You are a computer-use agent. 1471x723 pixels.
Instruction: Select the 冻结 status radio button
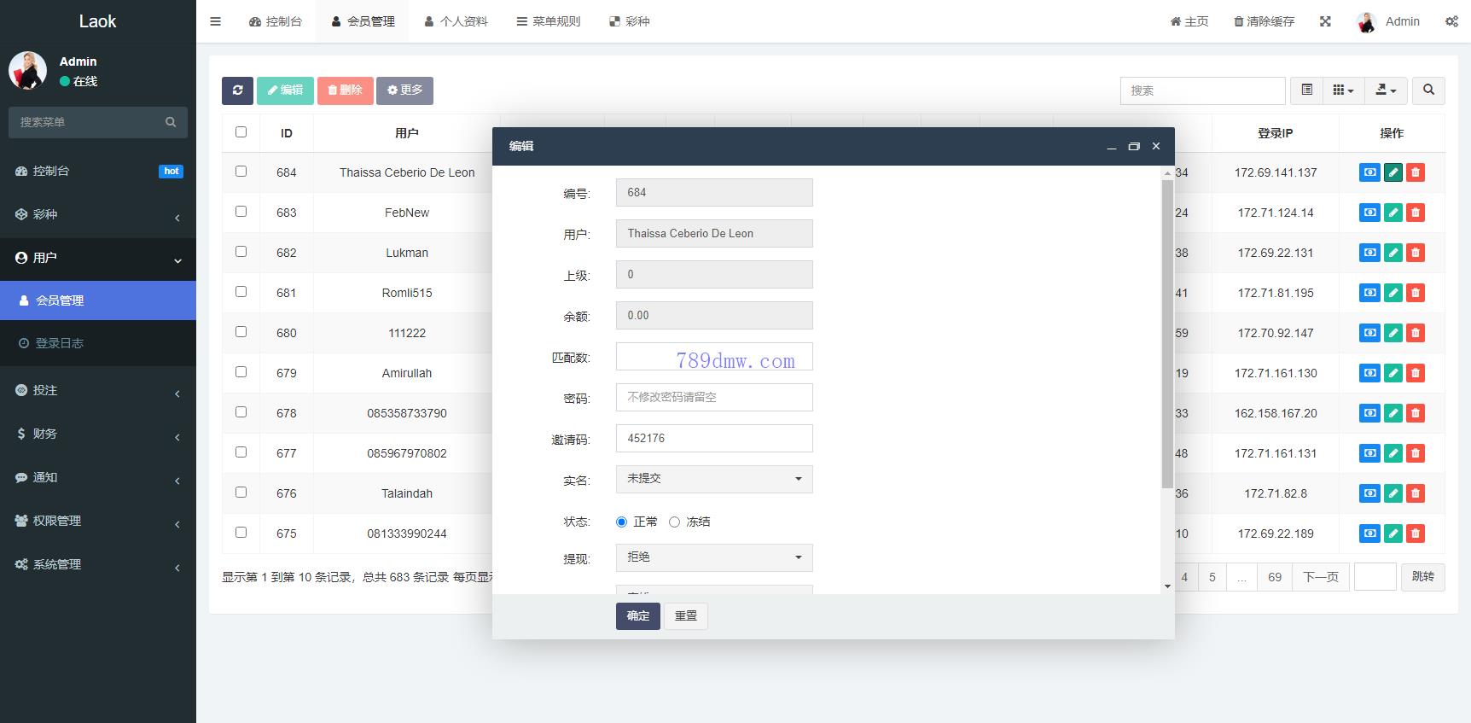(674, 522)
